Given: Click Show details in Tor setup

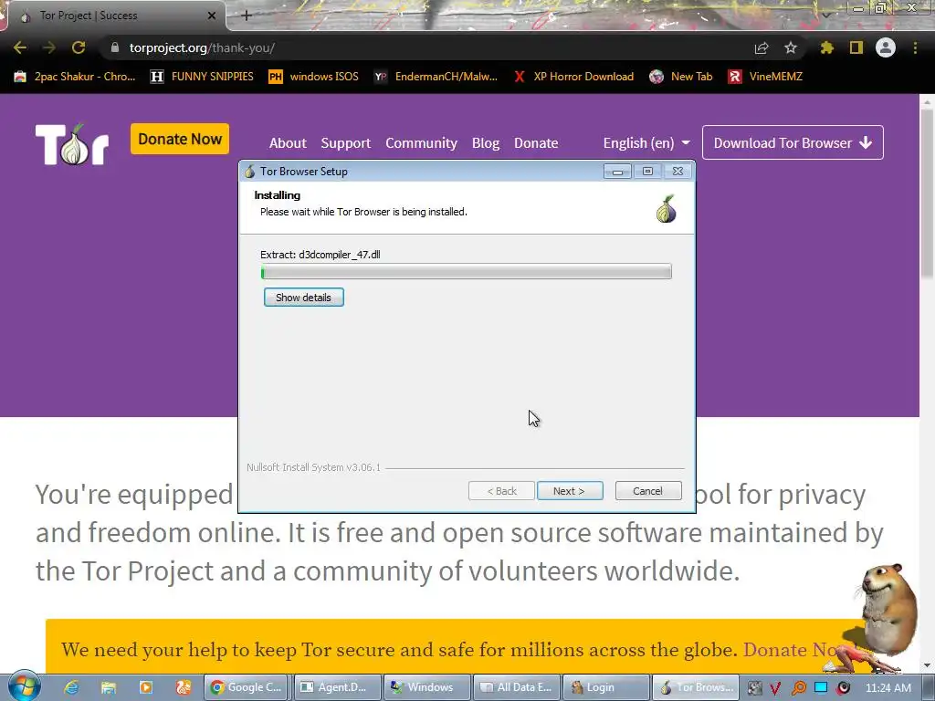Looking at the screenshot, I should pos(303,298).
